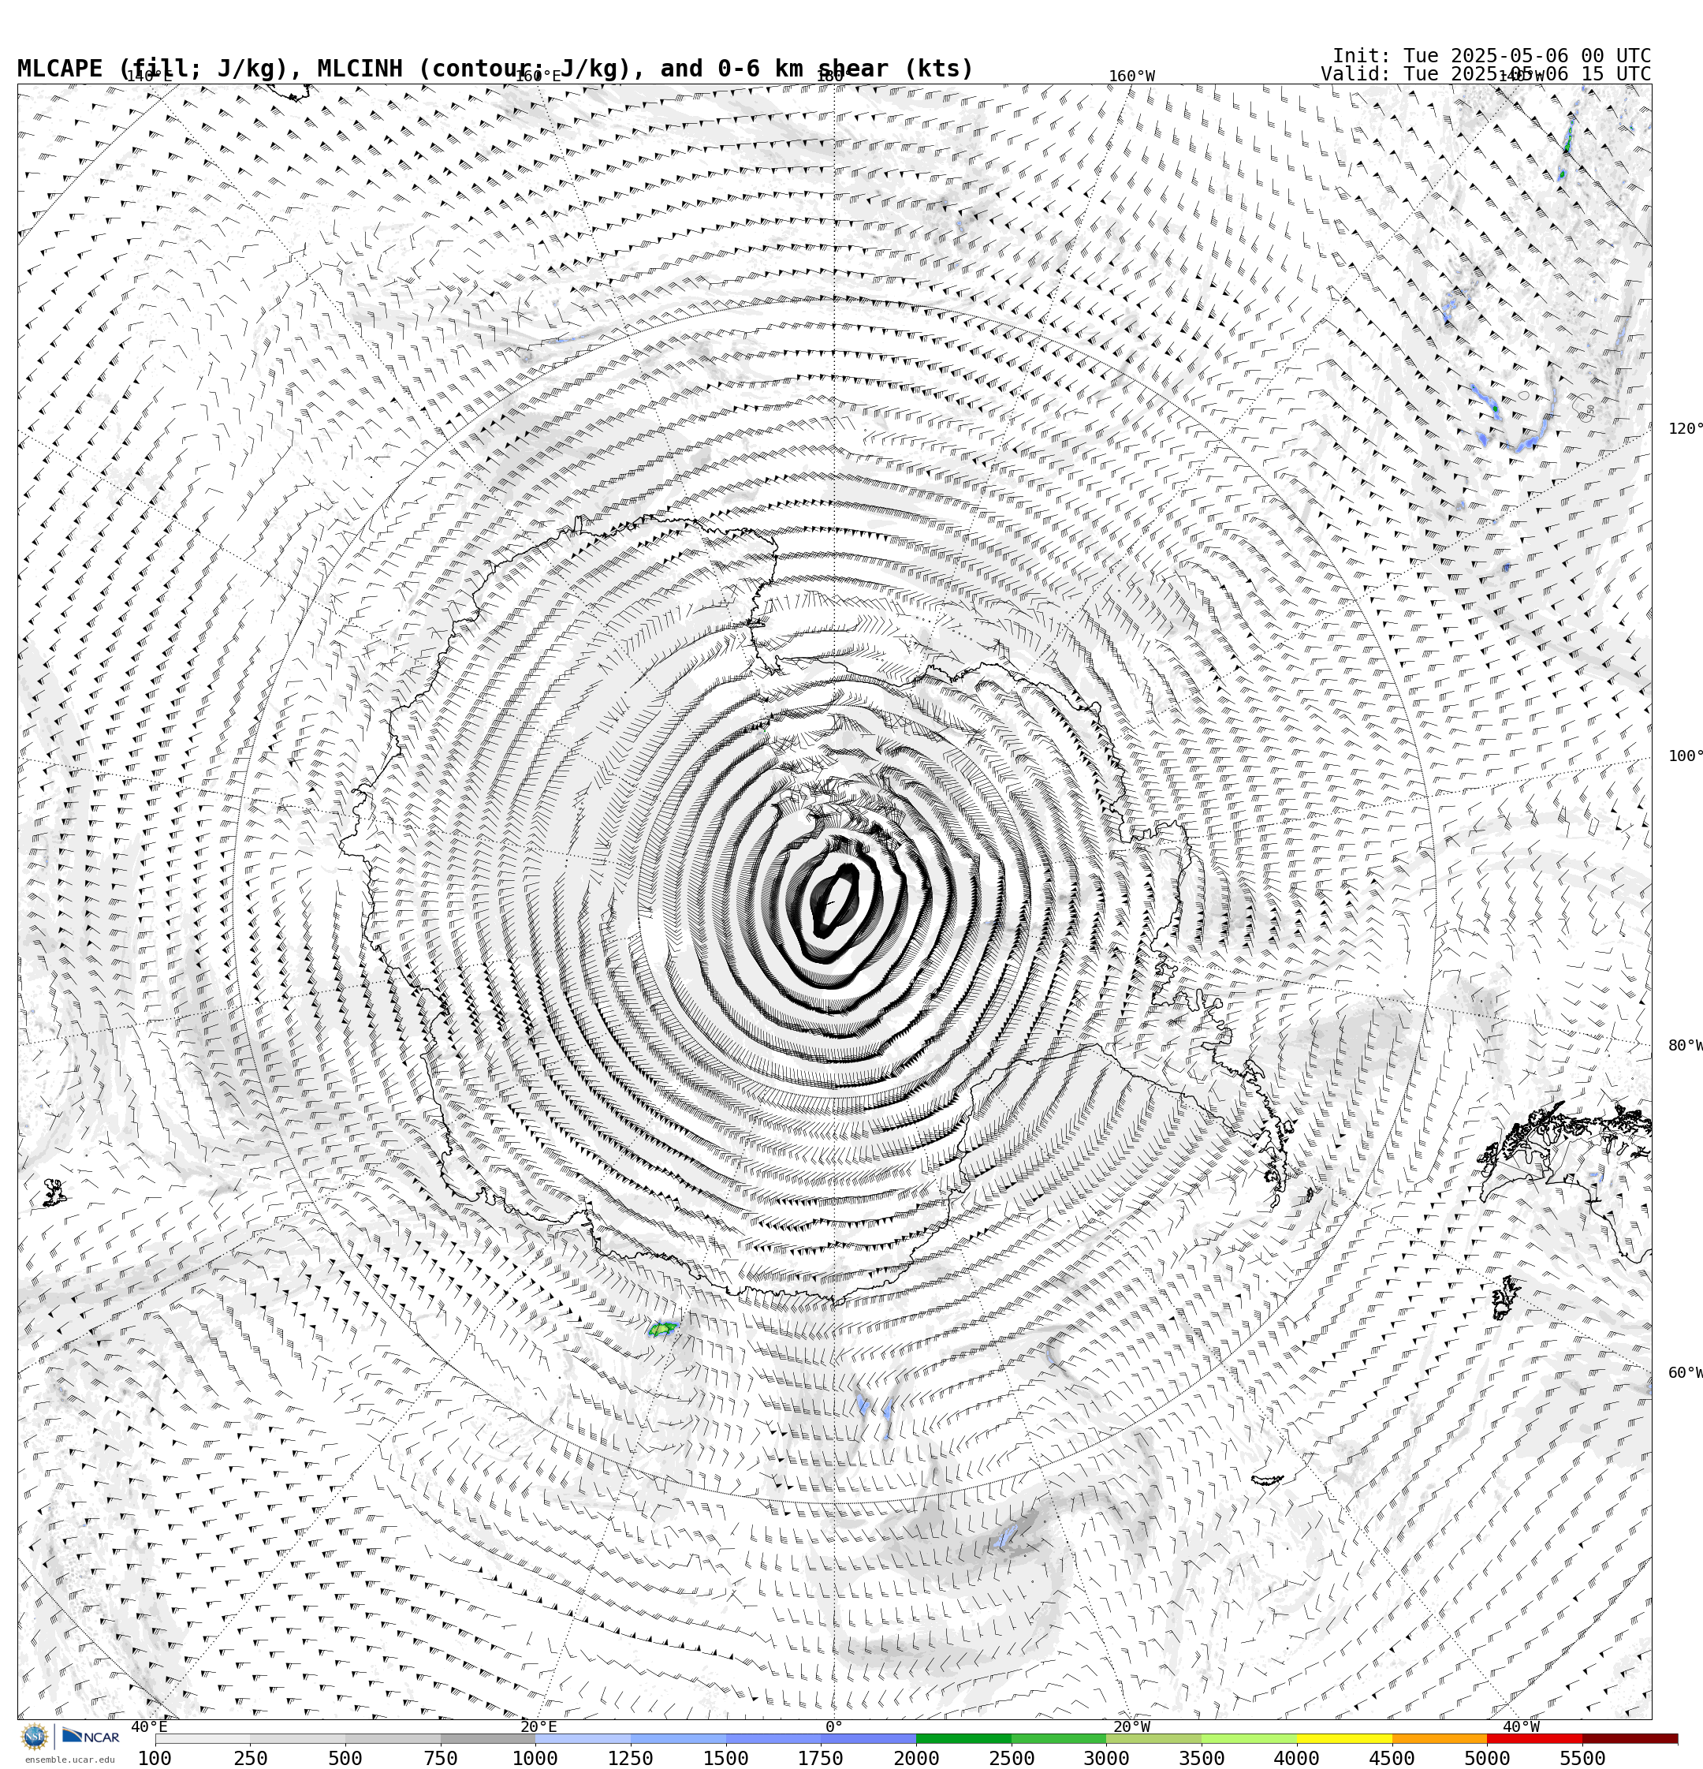Click the 40°W longitude label at bottom
This screenshot has height=1769, width=1703.
1521,1726
